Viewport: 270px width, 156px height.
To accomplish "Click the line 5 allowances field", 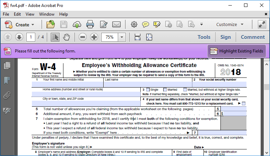I will [x=234, y=109].
